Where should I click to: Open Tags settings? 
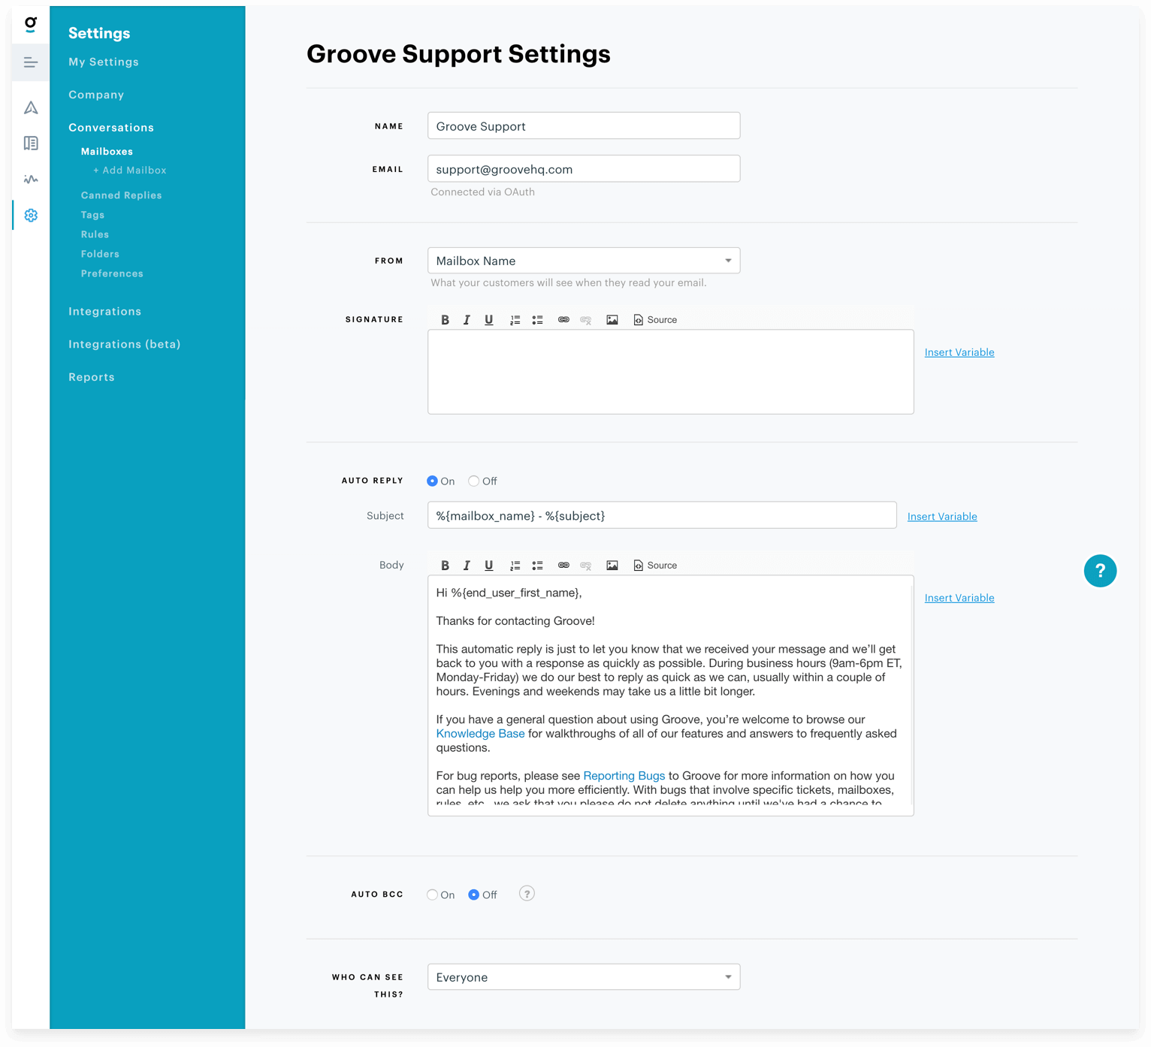click(92, 215)
